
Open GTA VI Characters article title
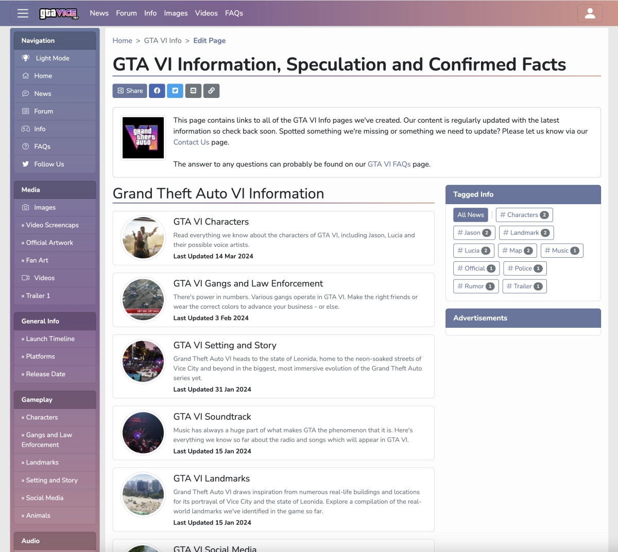point(211,222)
